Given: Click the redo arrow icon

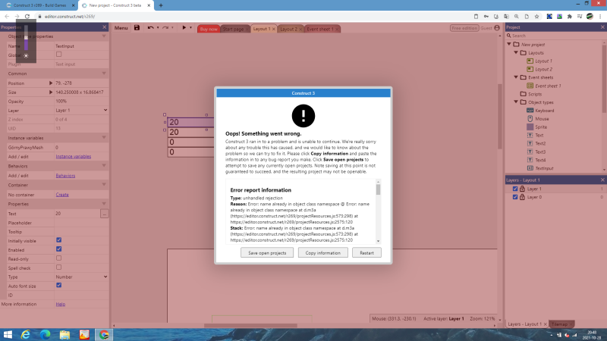Looking at the screenshot, I should point(165,28).
